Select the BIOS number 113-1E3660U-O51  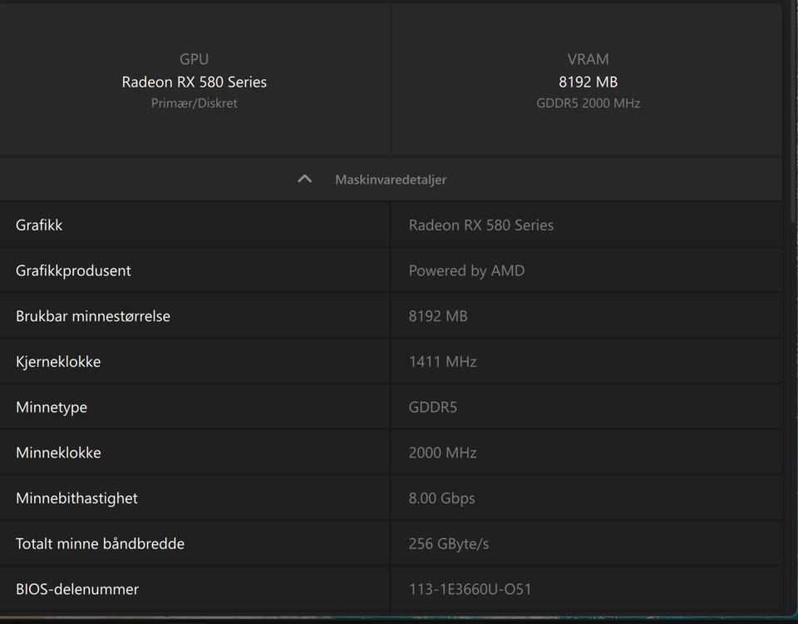tap(470, 589)
